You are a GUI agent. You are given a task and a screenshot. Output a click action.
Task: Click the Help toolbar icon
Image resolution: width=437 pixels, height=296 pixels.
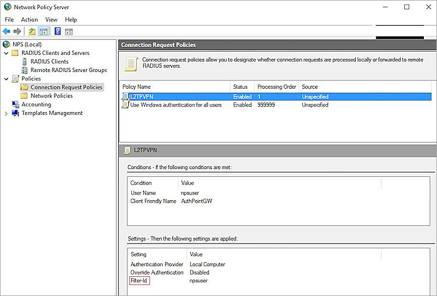(58, 31)
